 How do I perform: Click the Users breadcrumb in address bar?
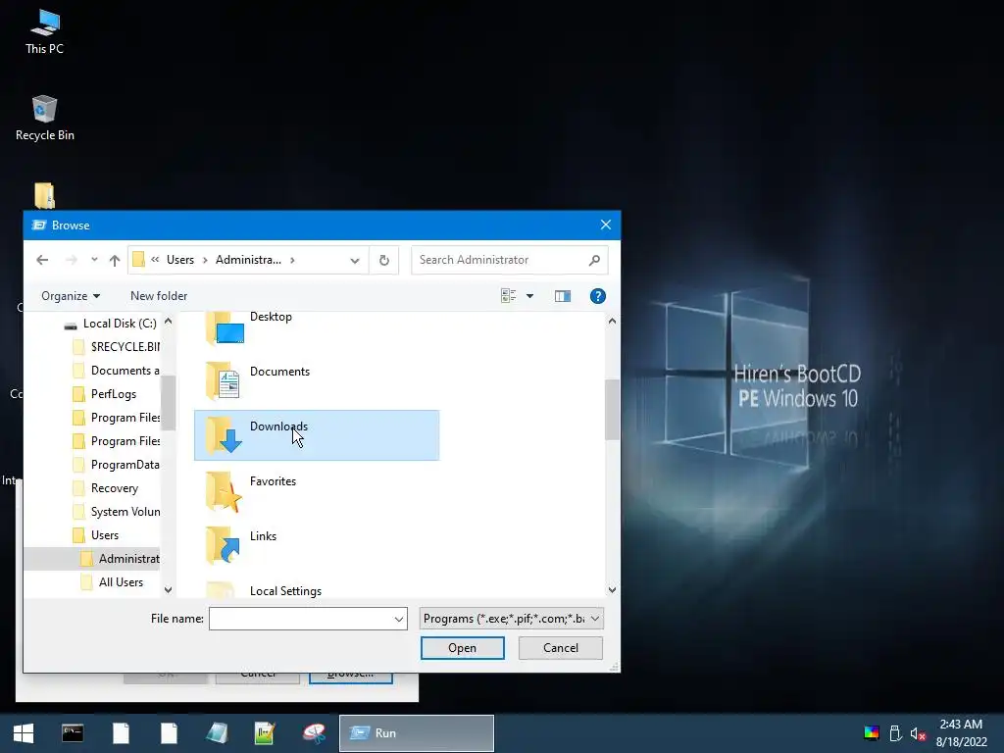(x=180, y=260)
